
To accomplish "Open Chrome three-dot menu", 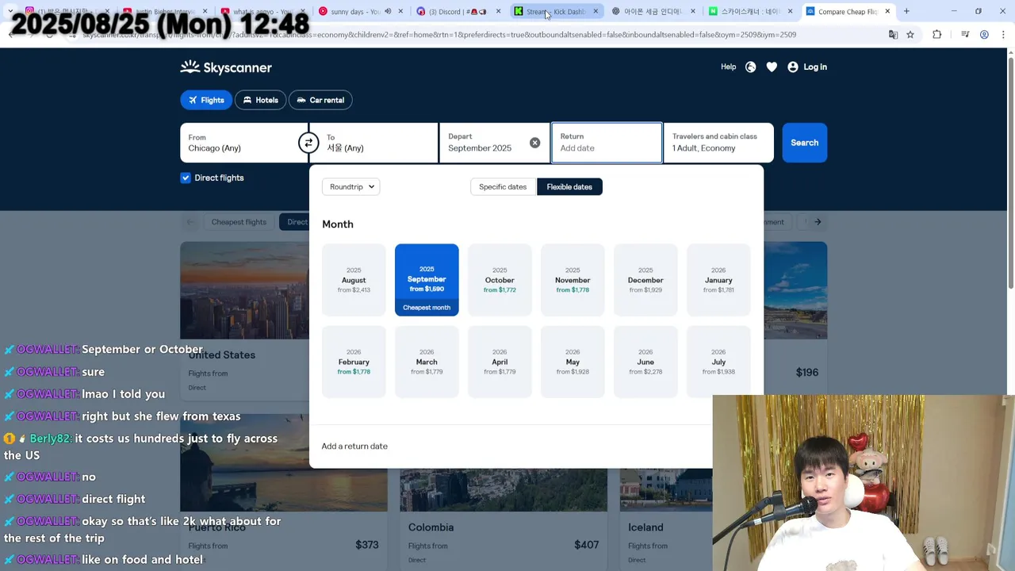I will (1002, 35).
